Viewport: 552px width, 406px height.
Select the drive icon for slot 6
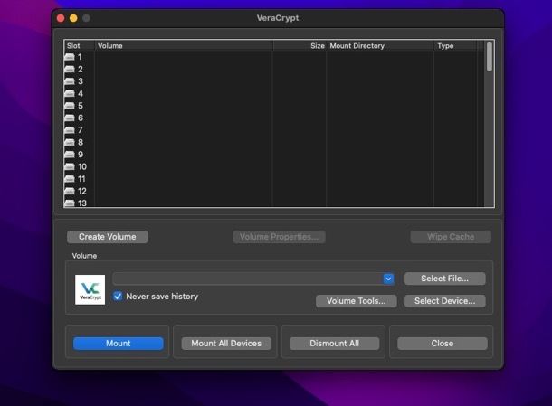pos(70,118)
